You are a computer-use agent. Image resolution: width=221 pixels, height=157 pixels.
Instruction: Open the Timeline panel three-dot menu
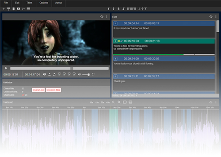pos(216,102)
